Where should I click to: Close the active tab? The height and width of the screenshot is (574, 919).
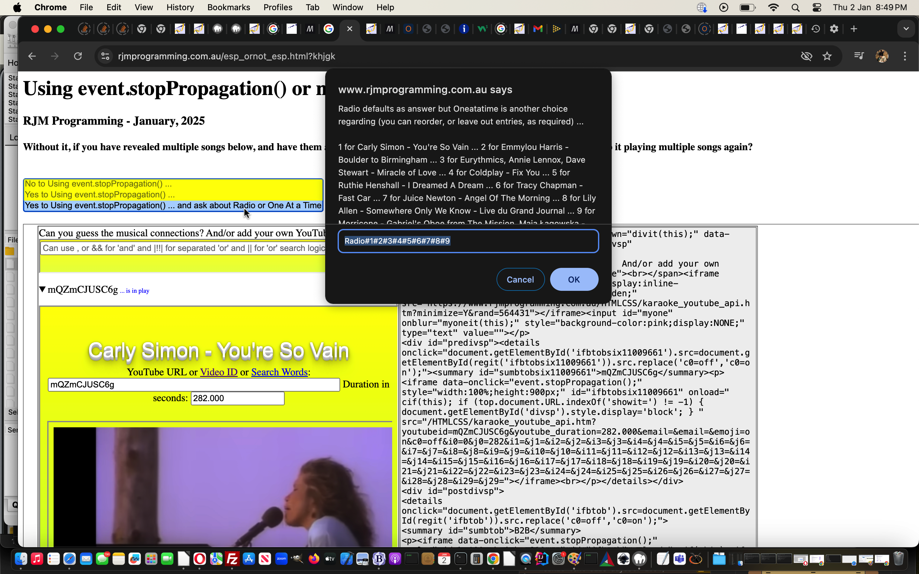click(x=350, y=29)
